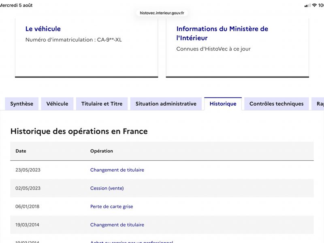Image resolution: width=324 pixels, height=243 pixels.
Task: Open the Synthèse tab
Action: click(22, 104)
